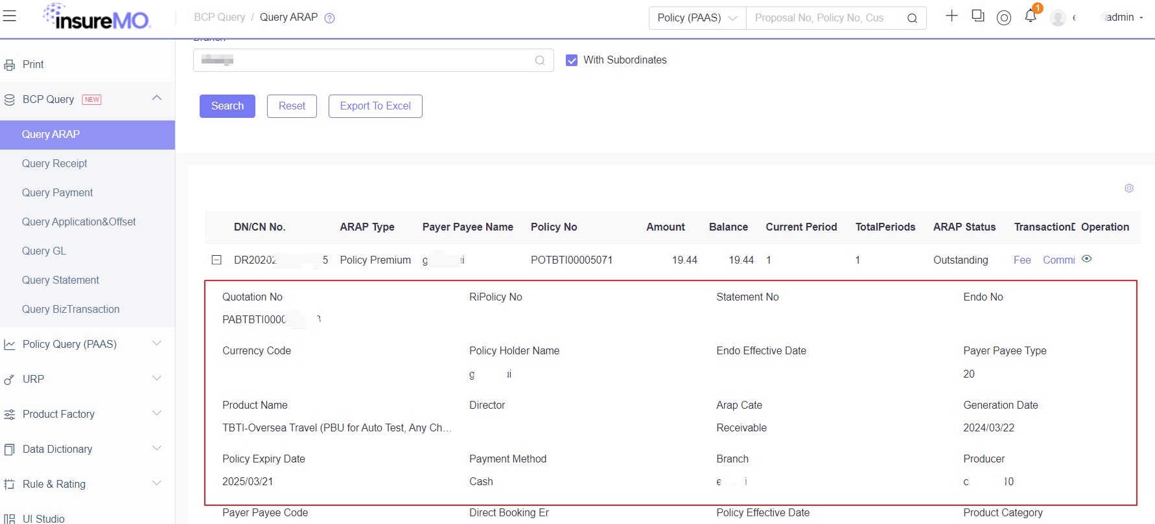Screen dimensions: 1155x524
Task: Expand the Policy Query (PAAS) section
Action: coord(157,343)
